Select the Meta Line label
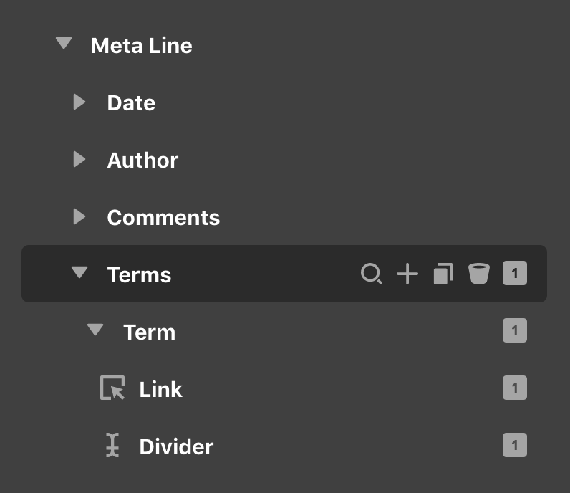The height and width of the screenshot is (493, 570). 141,45
